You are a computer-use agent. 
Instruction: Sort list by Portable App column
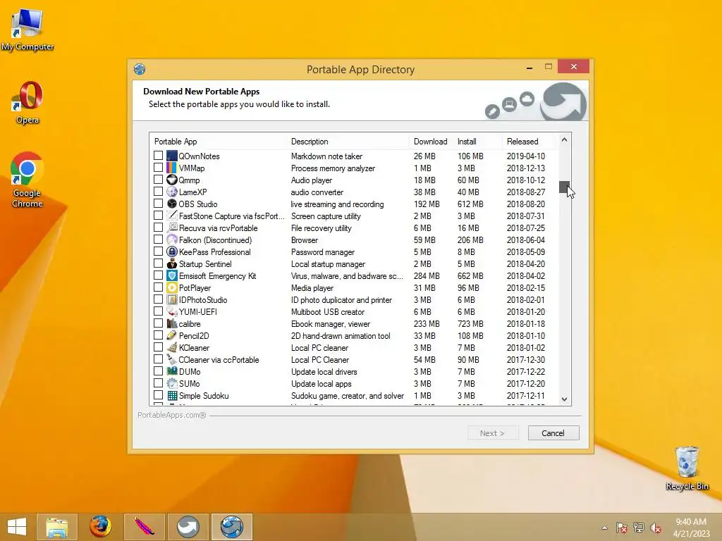(217, 141)
